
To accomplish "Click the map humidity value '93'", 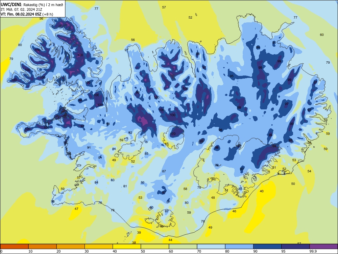I will (242, 169).
